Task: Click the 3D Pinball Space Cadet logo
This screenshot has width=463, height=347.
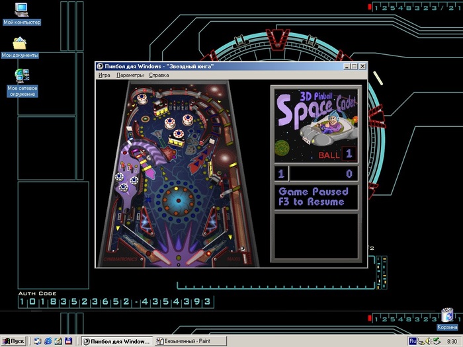Action: 316,124
